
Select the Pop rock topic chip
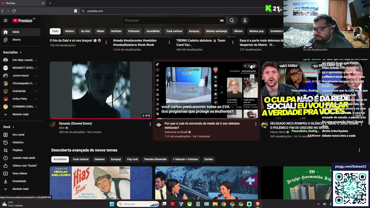tap(132, 159)
